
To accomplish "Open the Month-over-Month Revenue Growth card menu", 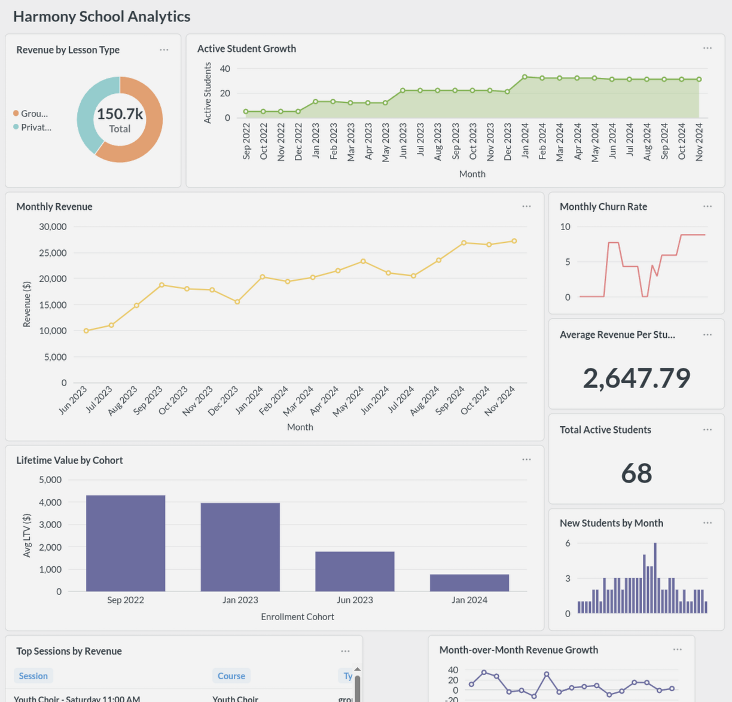I will click(678, 649).
